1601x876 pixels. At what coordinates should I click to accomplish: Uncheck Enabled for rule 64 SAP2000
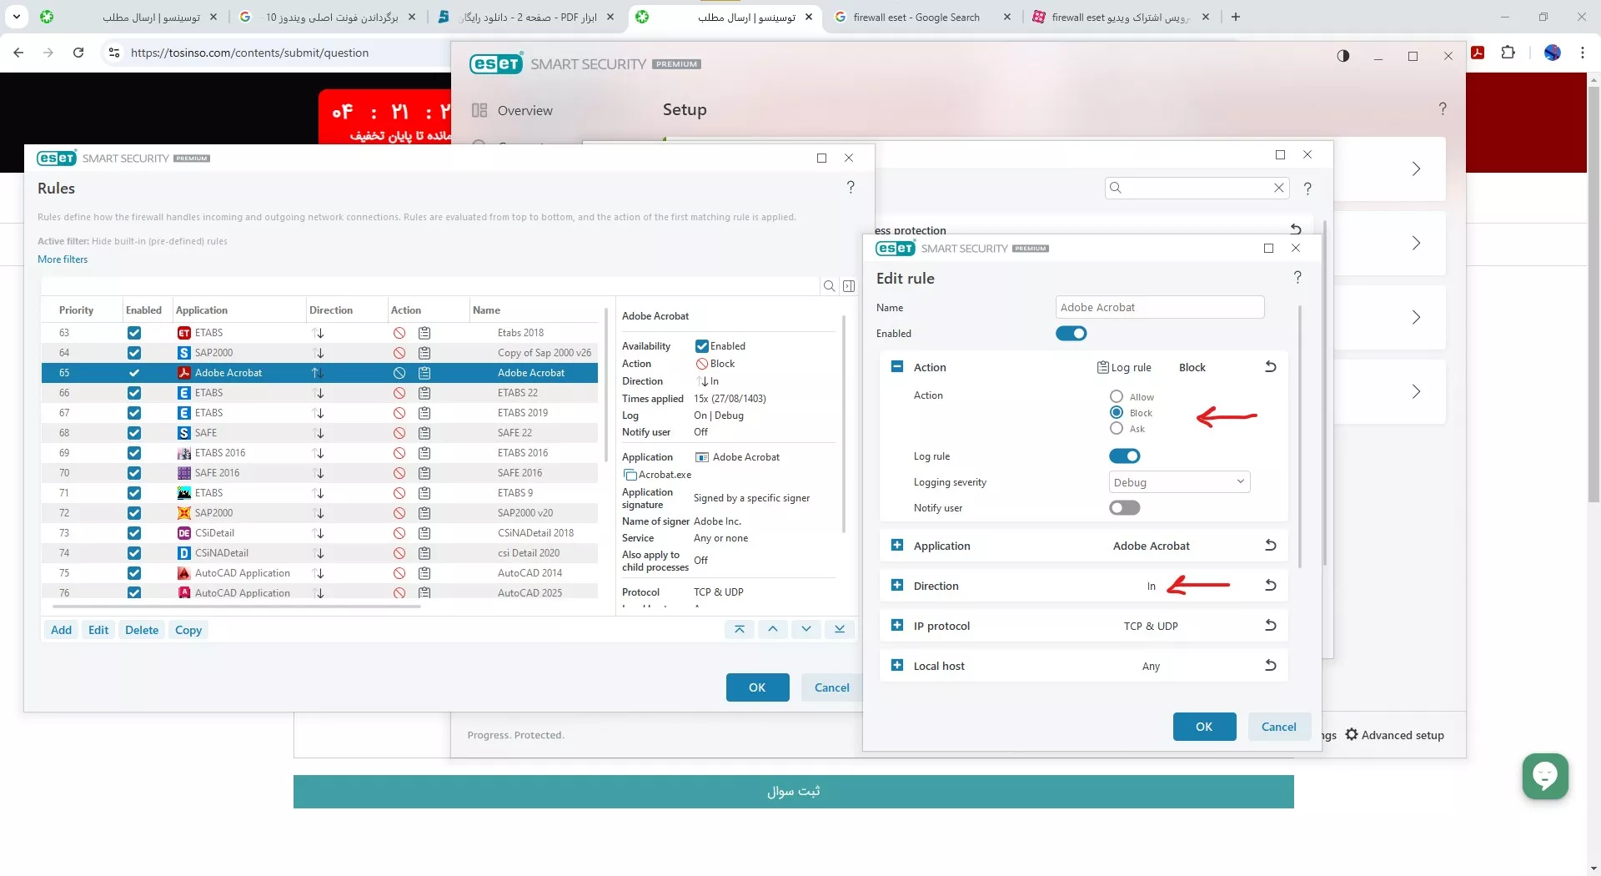134,353
